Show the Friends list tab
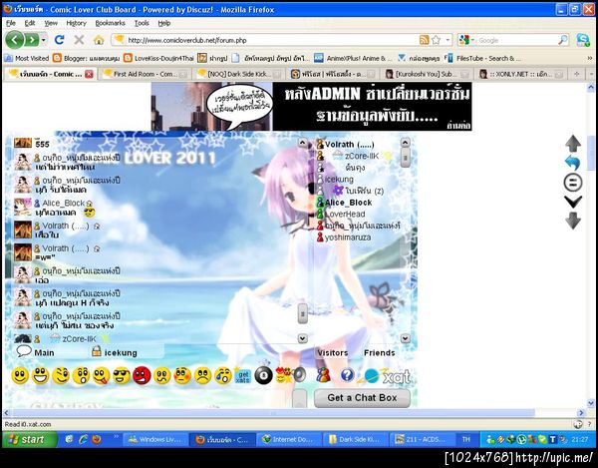The height and width of the screenshot is (468, 598). point(379,352)
